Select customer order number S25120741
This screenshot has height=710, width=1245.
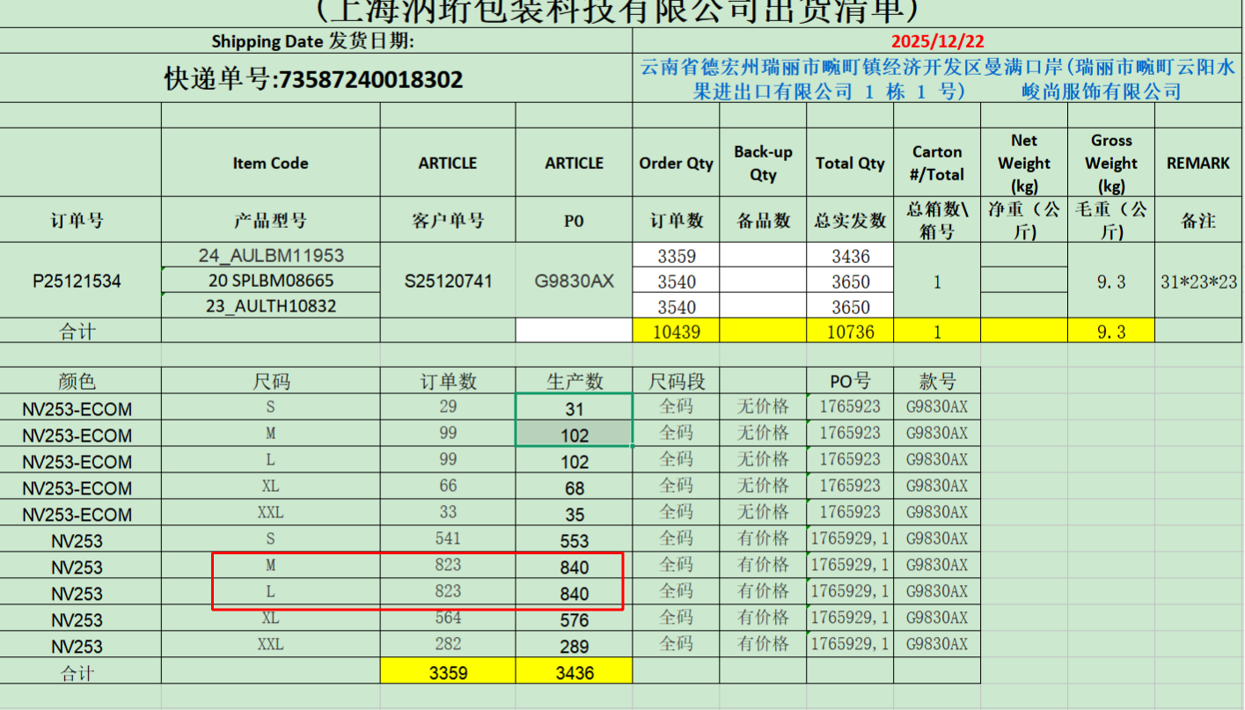tap(447, 282)
